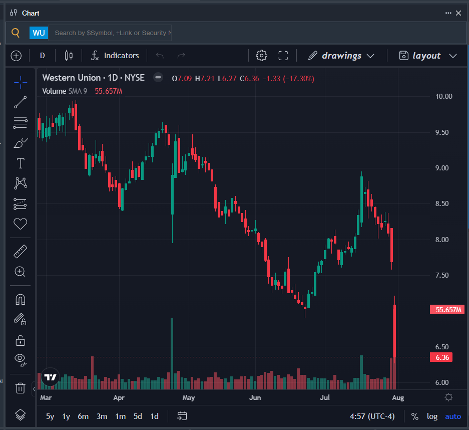Select the 3m time range
The width and height of the screenshot is (469, 430).
click(x=102, y=416)
